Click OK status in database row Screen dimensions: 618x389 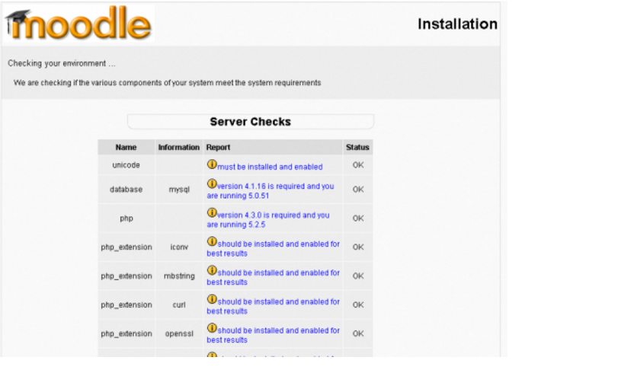[x=358, y=190]
